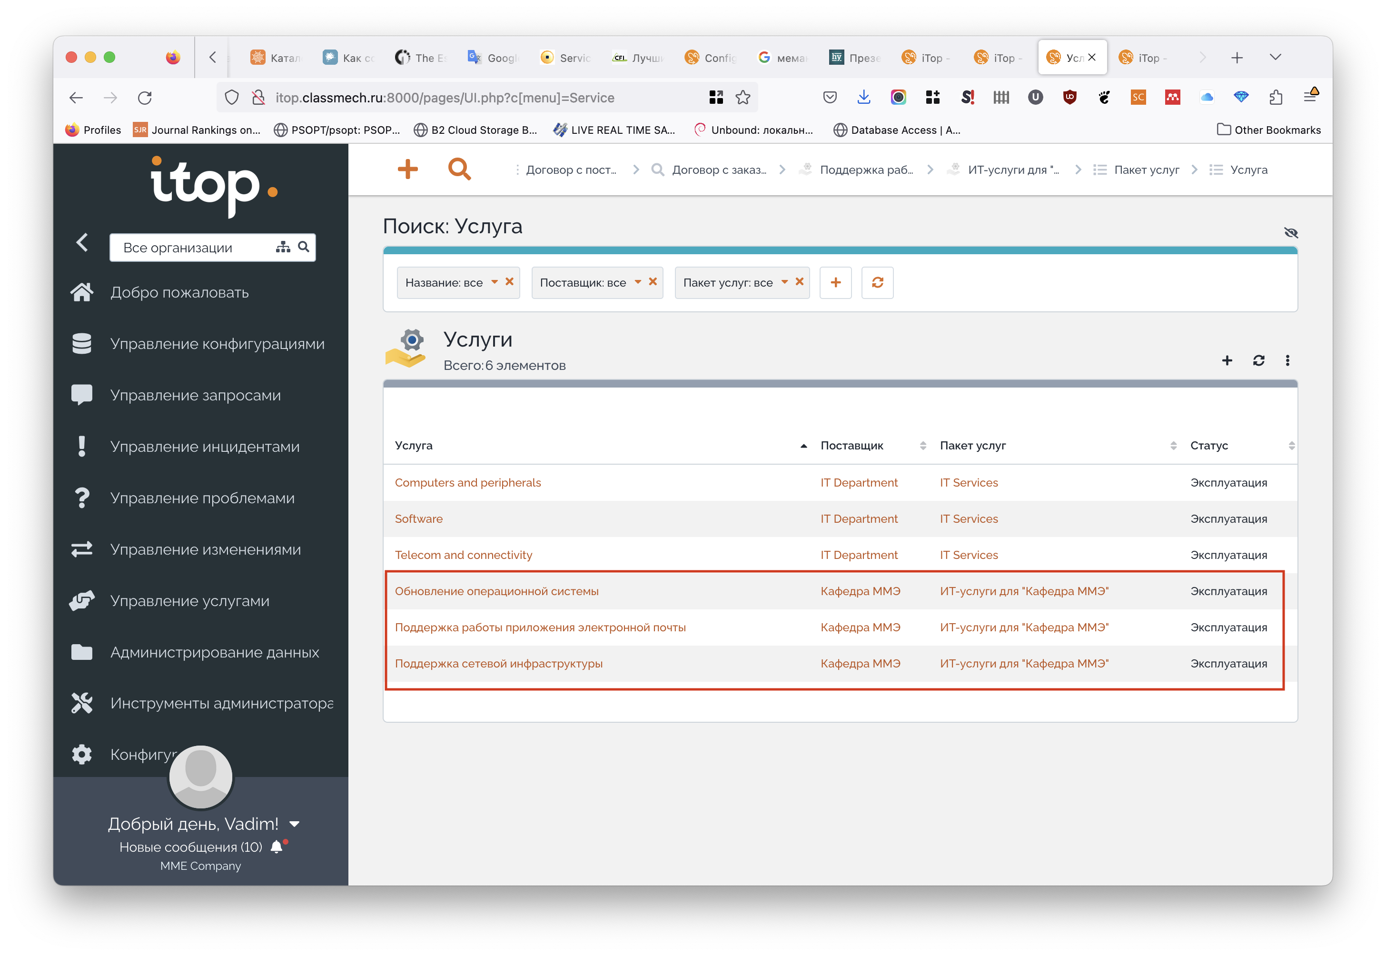This screenshot has width=1386, height=956.
Task: Remove the Поставщик filter criterion
Action: [x=653, y=281]
